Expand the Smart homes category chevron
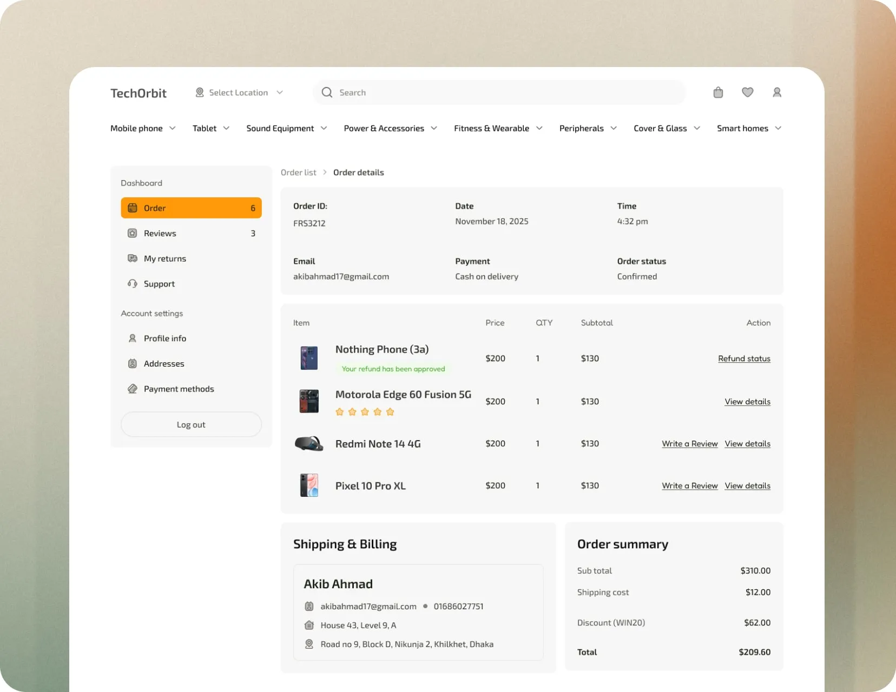This screenshot has width=896, height=692. pyautogui.click(x=778, y=128)
